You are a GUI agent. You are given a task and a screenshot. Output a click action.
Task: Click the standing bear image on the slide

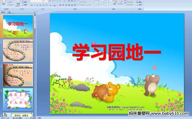tap(152, 85)
